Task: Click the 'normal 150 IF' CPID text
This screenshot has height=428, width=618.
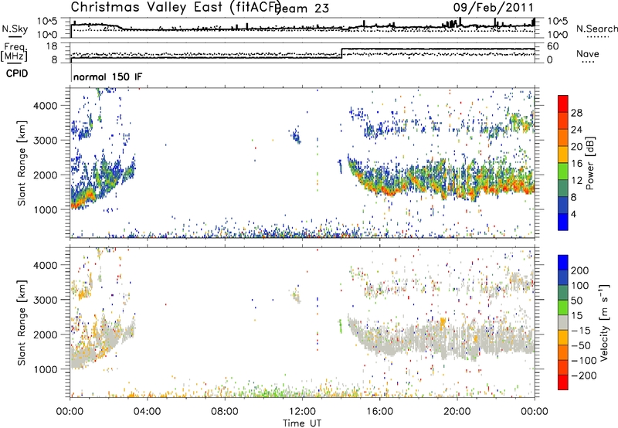Action: point(107,76)
